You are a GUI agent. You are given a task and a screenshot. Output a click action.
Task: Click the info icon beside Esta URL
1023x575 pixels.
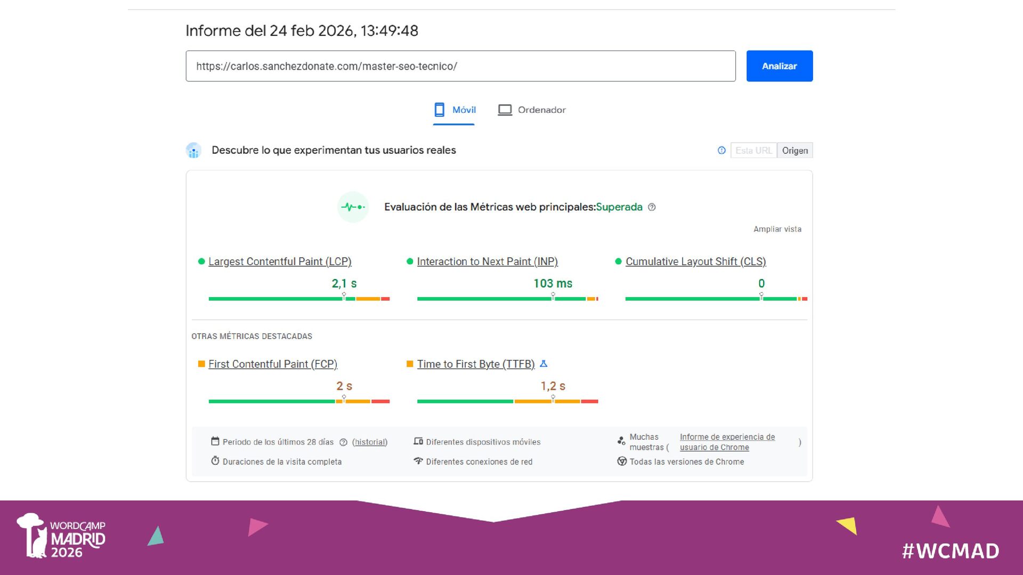click(x=721, y=151)
